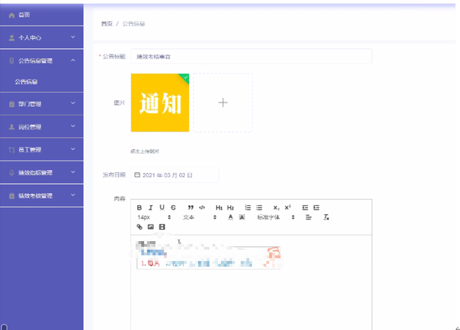The image size is (460, 330).
Task: Click the 发布日期 date field
Action: click(x=175, y=175)
